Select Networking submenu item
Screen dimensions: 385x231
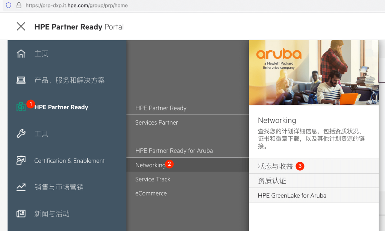click(x=188, y=165)
